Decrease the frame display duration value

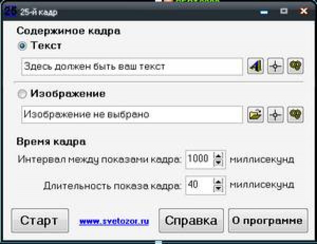click(218, 188)
